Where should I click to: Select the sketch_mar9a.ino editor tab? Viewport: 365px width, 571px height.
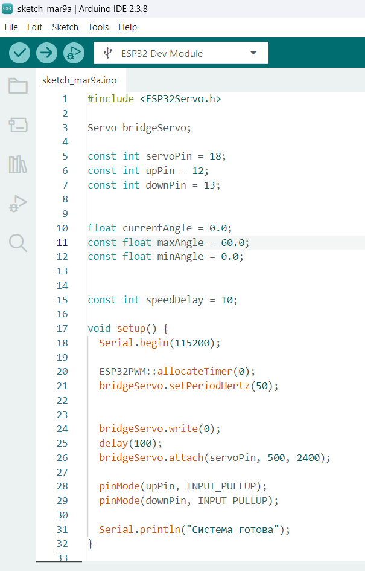point(80,80)
